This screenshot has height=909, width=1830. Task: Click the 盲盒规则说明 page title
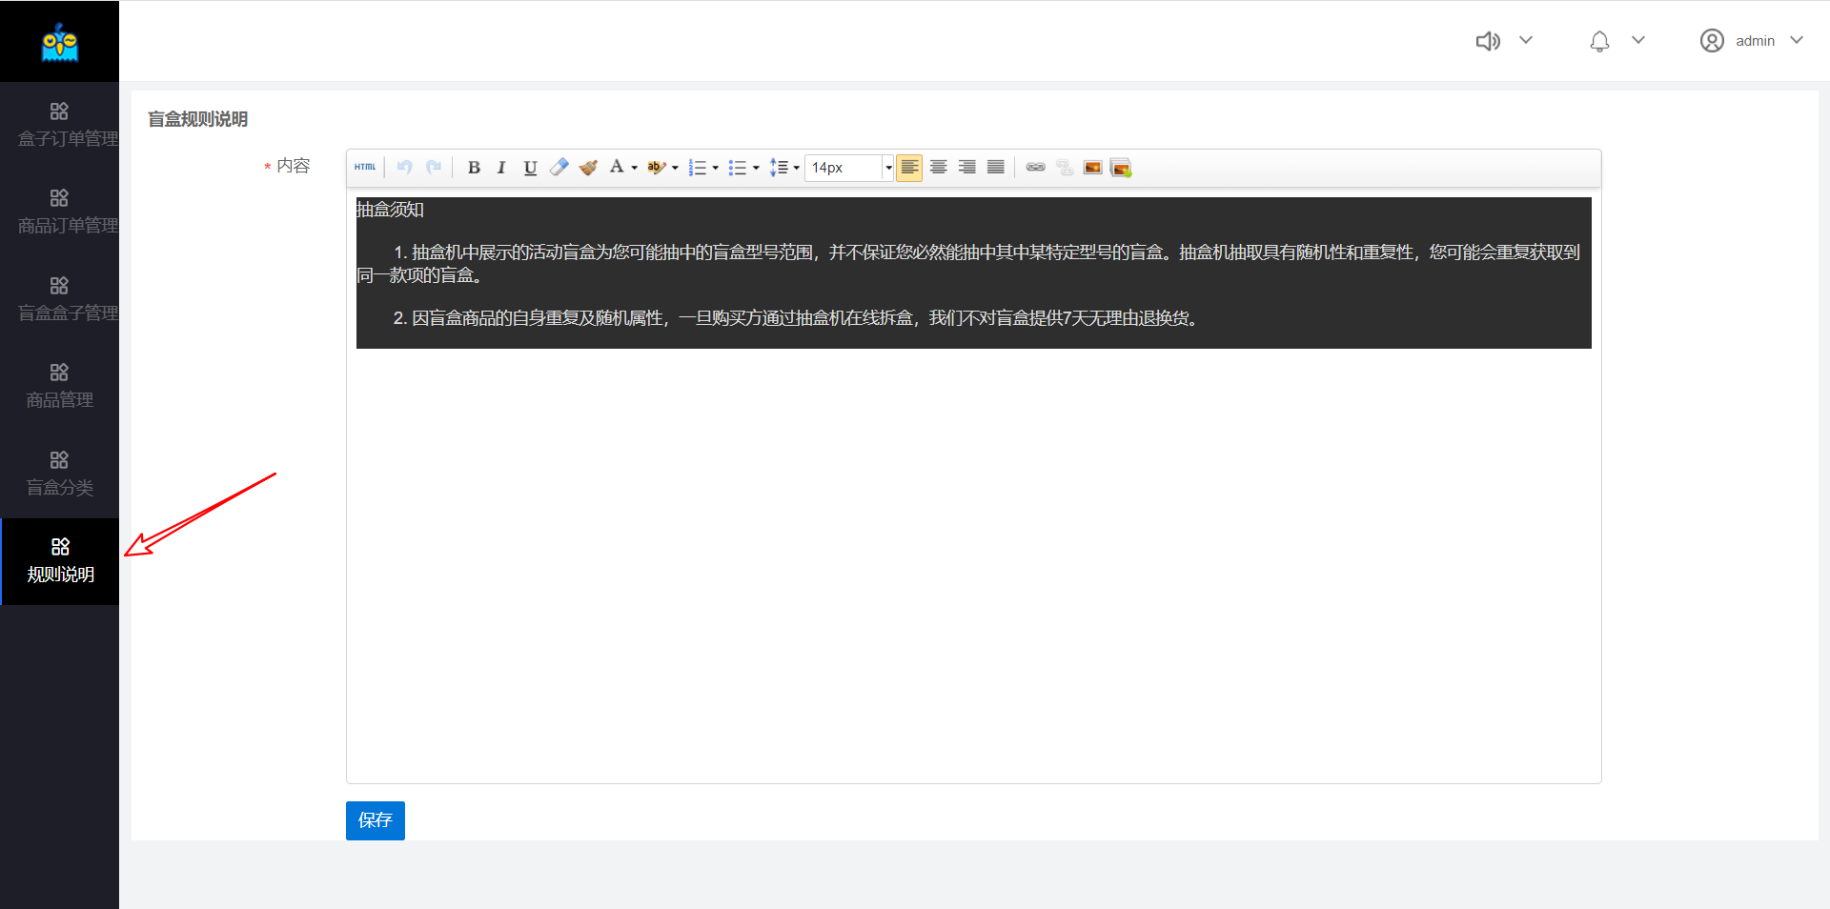(x=197, y=119)
